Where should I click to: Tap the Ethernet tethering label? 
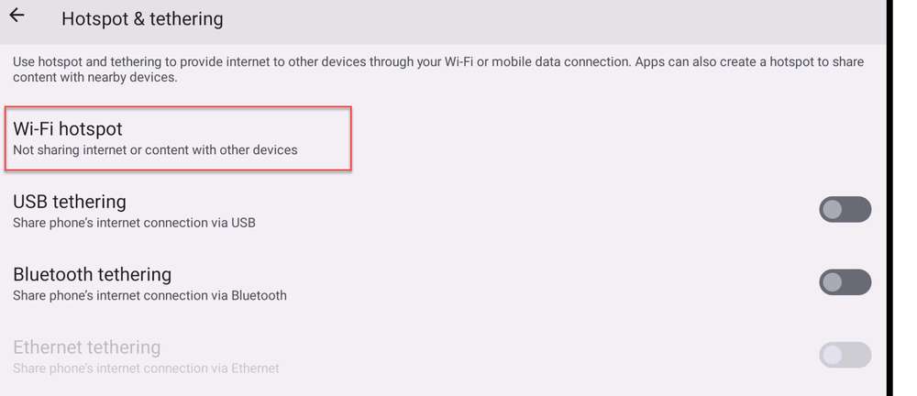click(86, 347)
